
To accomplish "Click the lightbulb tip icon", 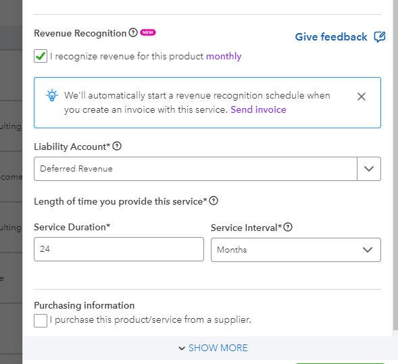I will coord(52,96).
